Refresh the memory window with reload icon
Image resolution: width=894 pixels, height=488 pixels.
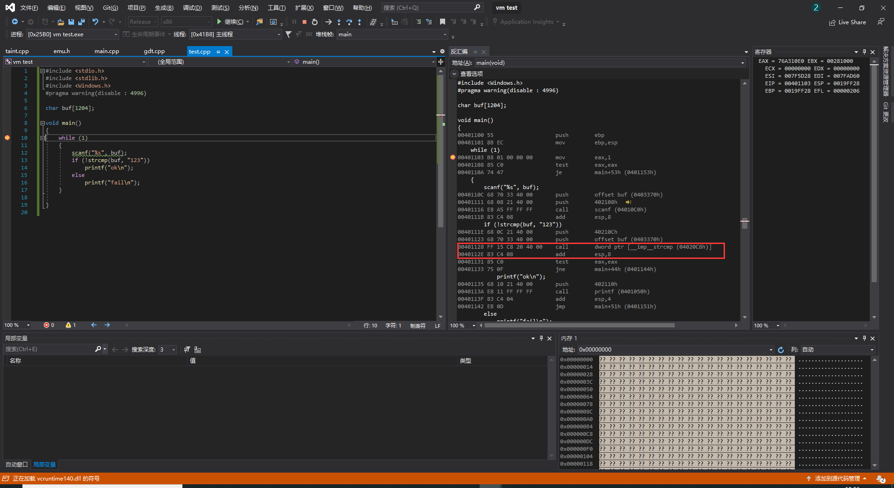click(781, 350)
